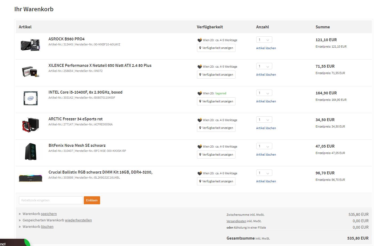
Task: Click the Zwischensumme amount 535,80 EUR
Action: (x=359, y=214)
